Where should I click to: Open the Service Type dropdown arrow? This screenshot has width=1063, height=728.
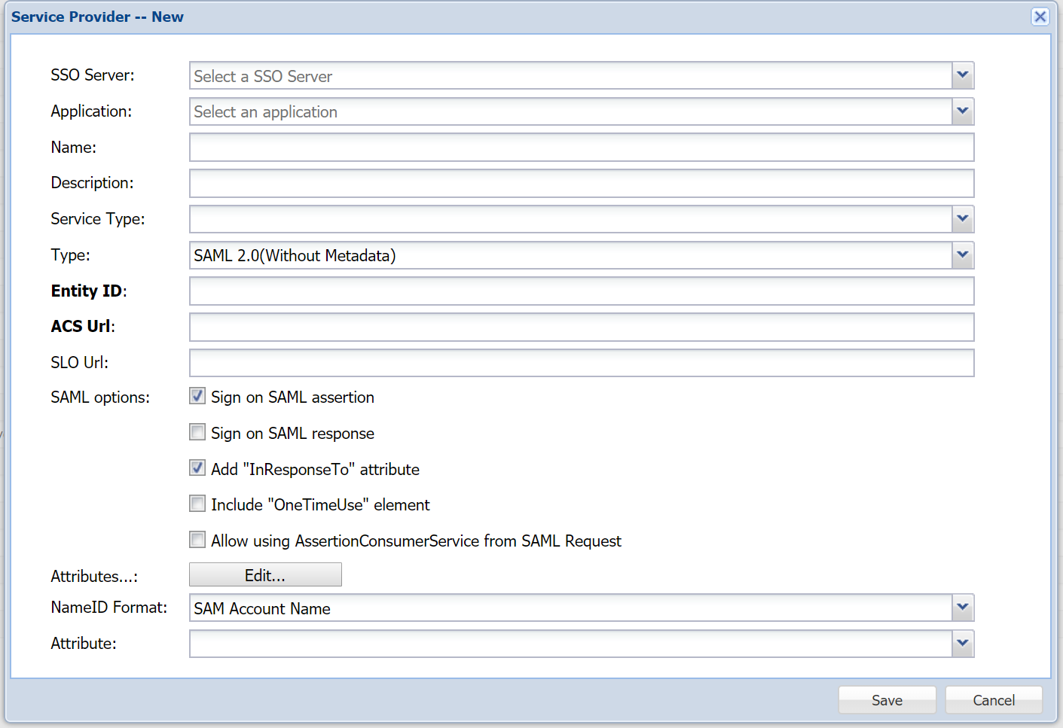[962, 219]
